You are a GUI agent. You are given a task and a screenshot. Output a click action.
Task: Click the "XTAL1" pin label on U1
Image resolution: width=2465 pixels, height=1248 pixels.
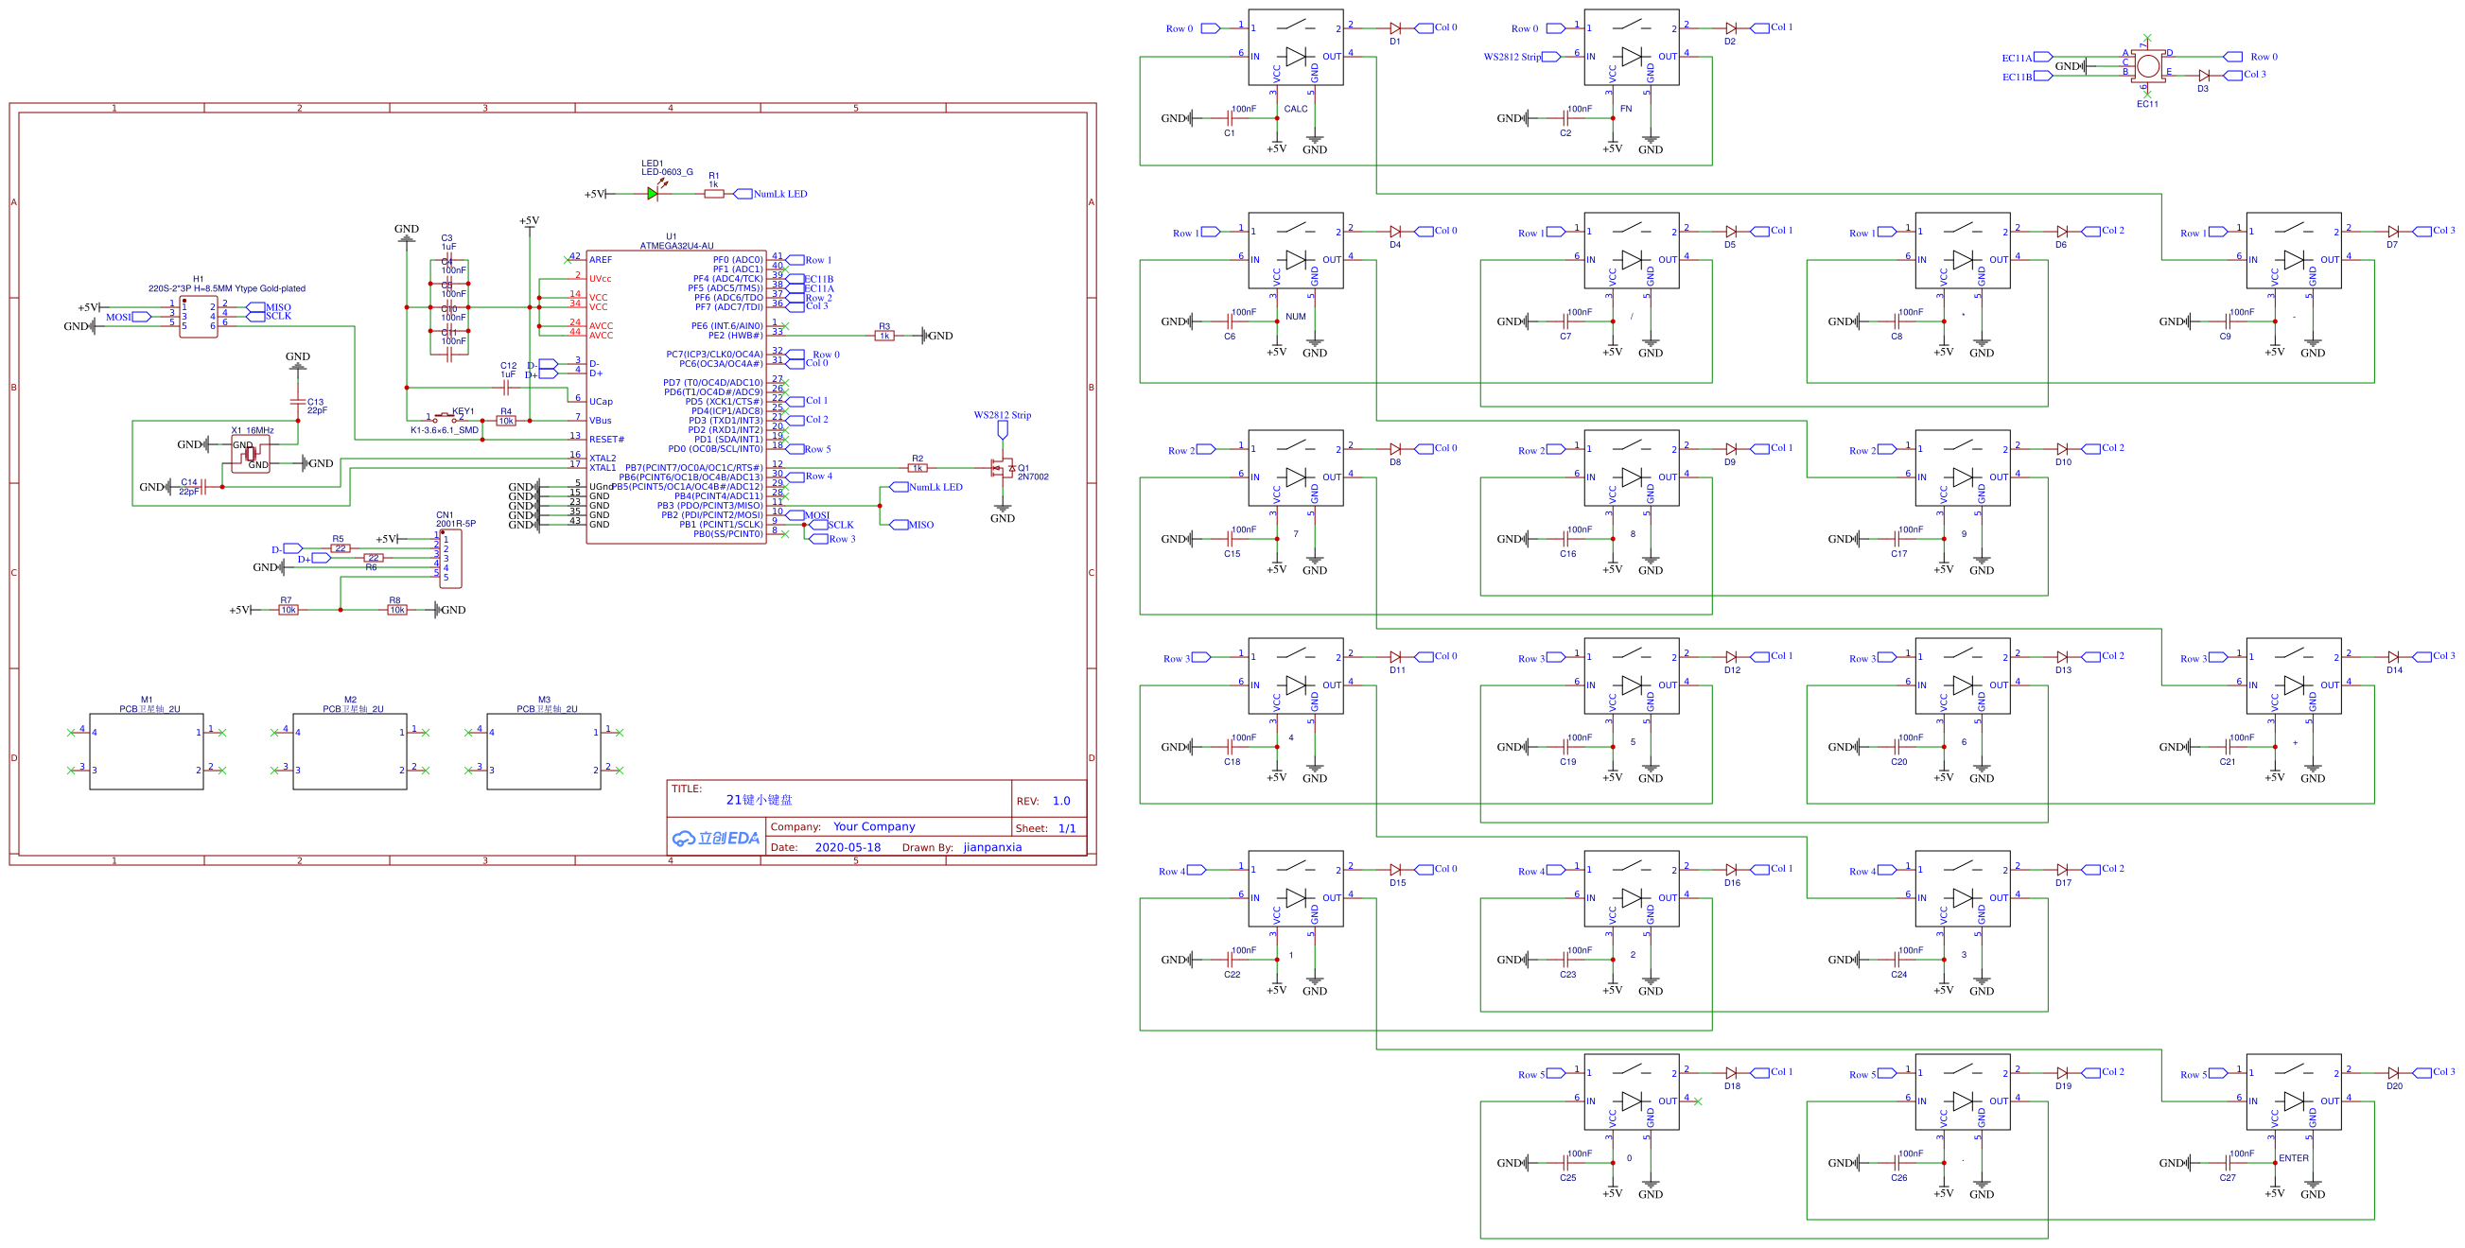[x=603, y=468]
